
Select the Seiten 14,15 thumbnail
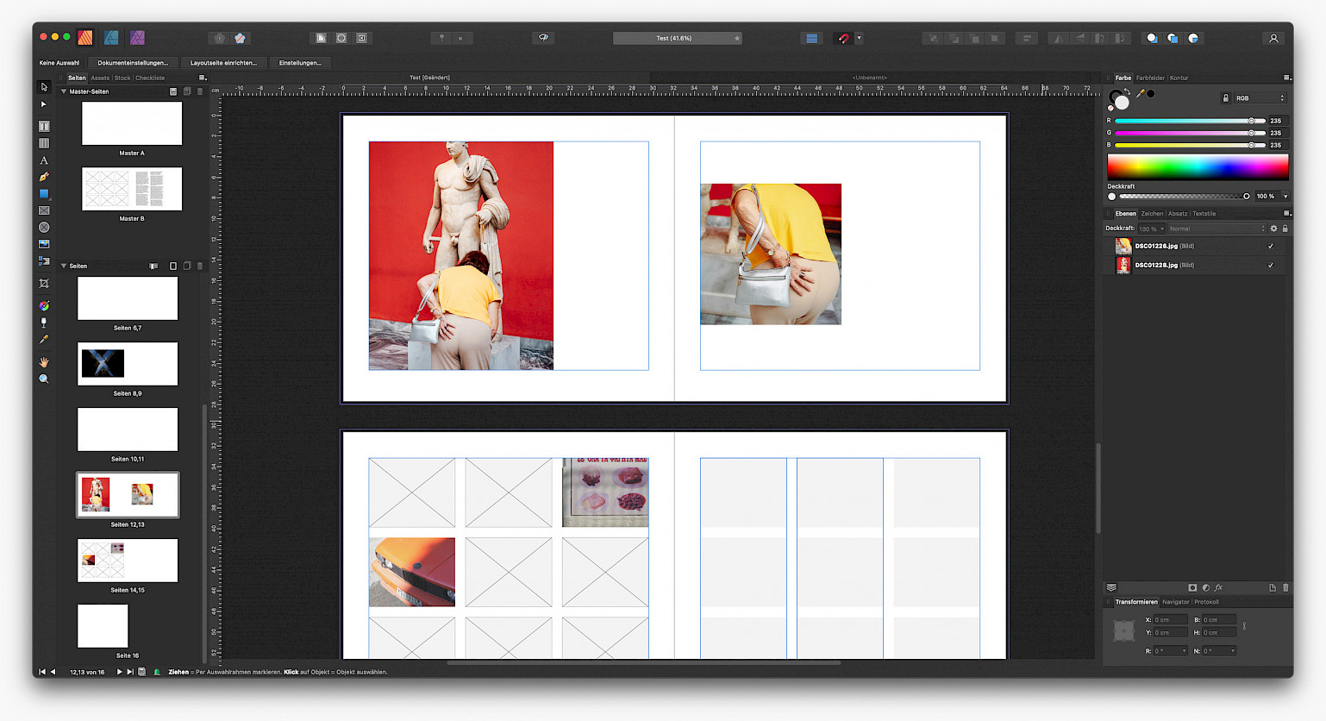click(x=128, y=561)
